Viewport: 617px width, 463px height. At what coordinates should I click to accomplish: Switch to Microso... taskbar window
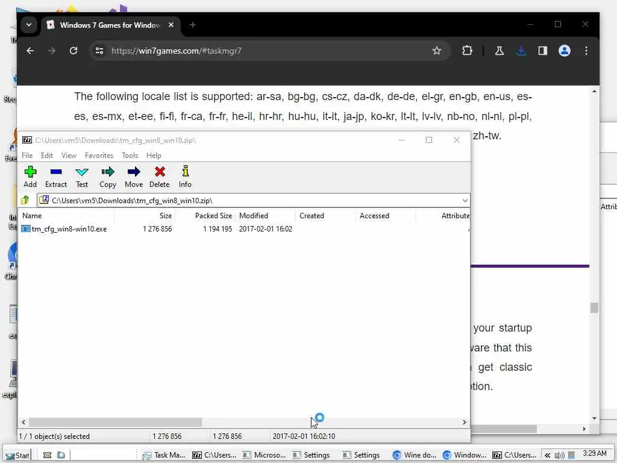[264, 455]
